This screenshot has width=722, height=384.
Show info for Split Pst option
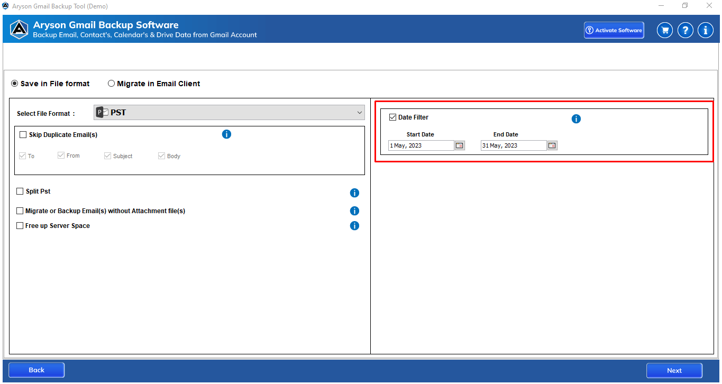pos(354,193)
